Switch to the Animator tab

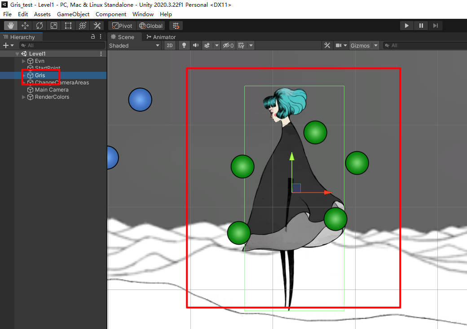161,37
